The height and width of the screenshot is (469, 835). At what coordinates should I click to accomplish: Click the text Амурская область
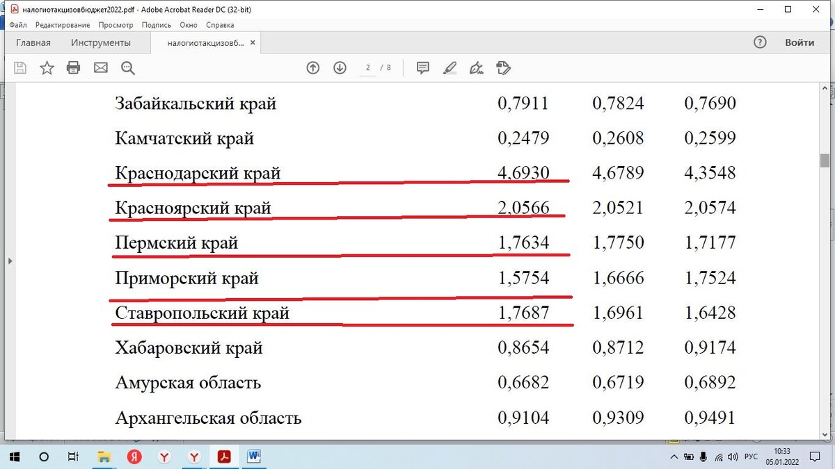click(188, 383)
